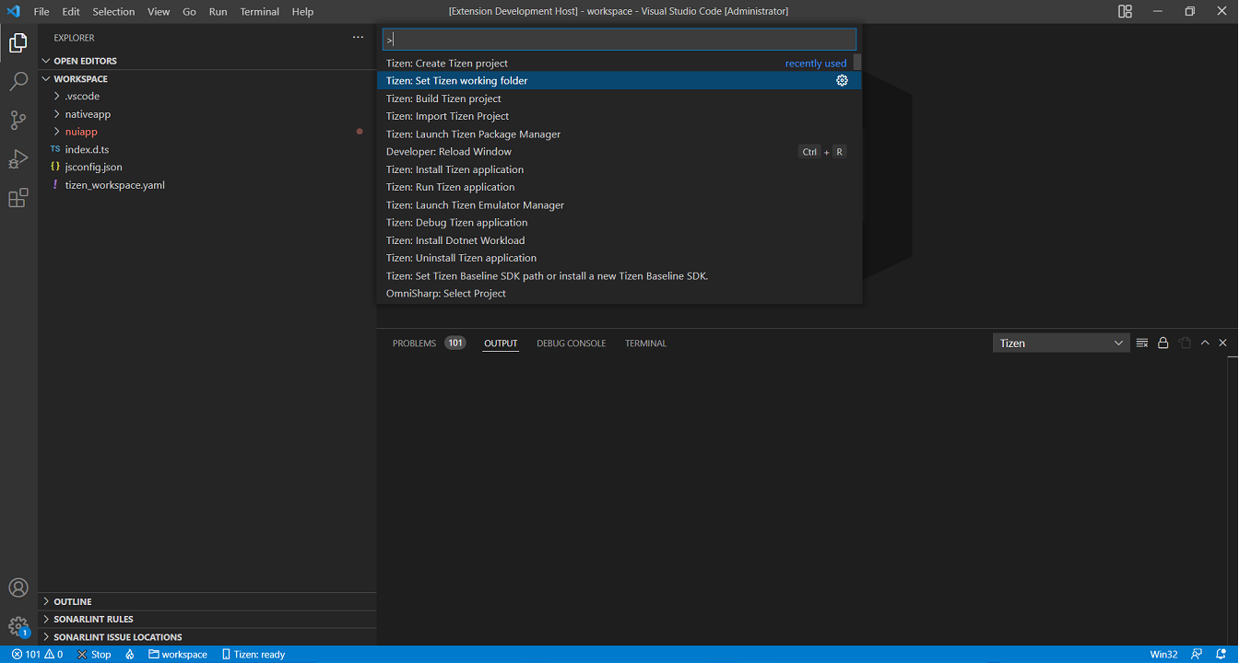Toggle Auto Scrolling lock in Output panel
Viewport: 1239px width, 663px height.
point(1162,342)
